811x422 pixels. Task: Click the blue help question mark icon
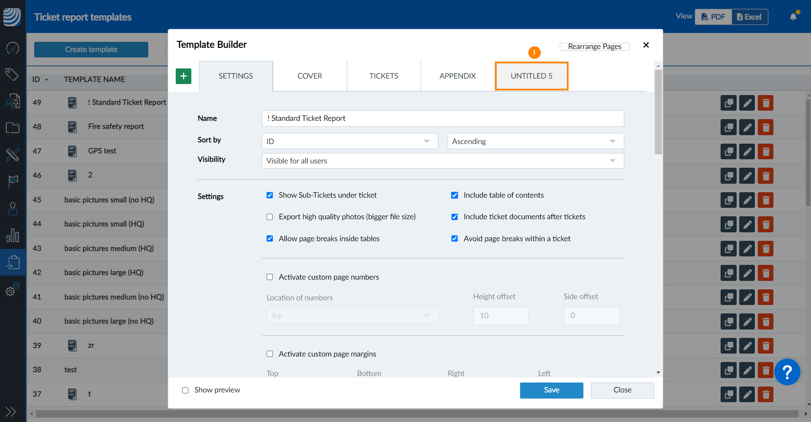[x=787, y=372]
